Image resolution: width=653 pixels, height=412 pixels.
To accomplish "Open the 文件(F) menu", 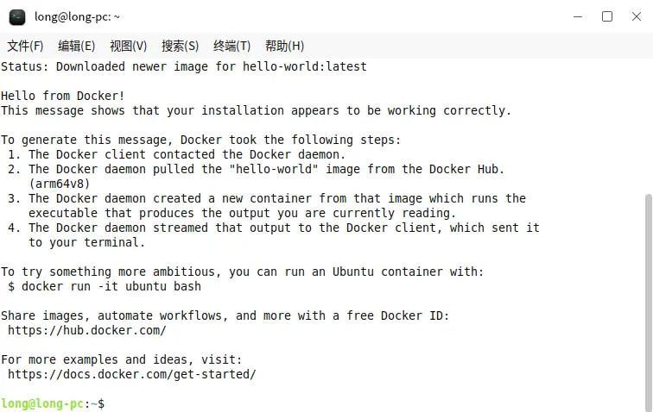I will click(x=25, y=46).
